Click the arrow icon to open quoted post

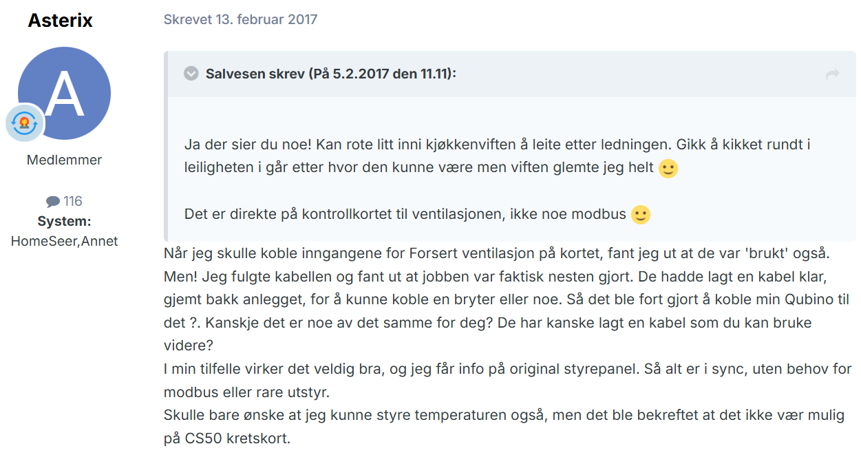(x=833, y=74)
